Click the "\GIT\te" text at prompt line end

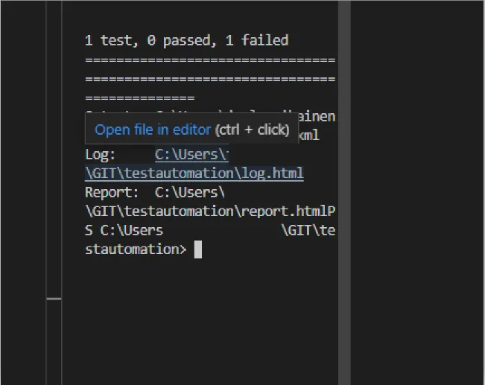pyautogui.click(x=308, y=230)
